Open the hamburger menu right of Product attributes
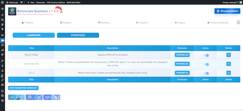The image size is (243, 111). tap(238, 23)
